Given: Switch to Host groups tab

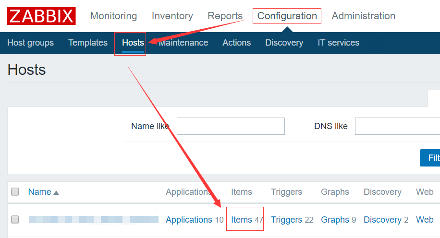Looking at the screenshot, I should pyautogui.click(x=31, y=43).
